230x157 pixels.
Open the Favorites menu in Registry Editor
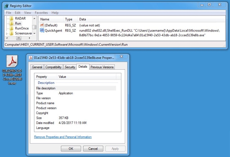point(41,13)
